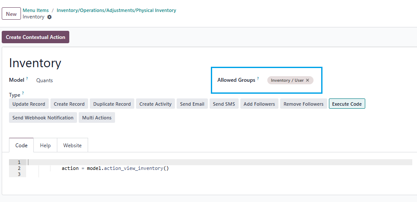The width and height of the screenshot is (417, 202).
Task: Show the Type field help tooltip icon
Action: tap(23, 93)
